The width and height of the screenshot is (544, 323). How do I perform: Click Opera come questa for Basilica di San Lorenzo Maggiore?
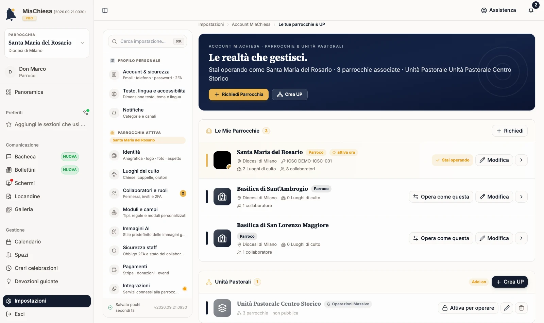441,238
